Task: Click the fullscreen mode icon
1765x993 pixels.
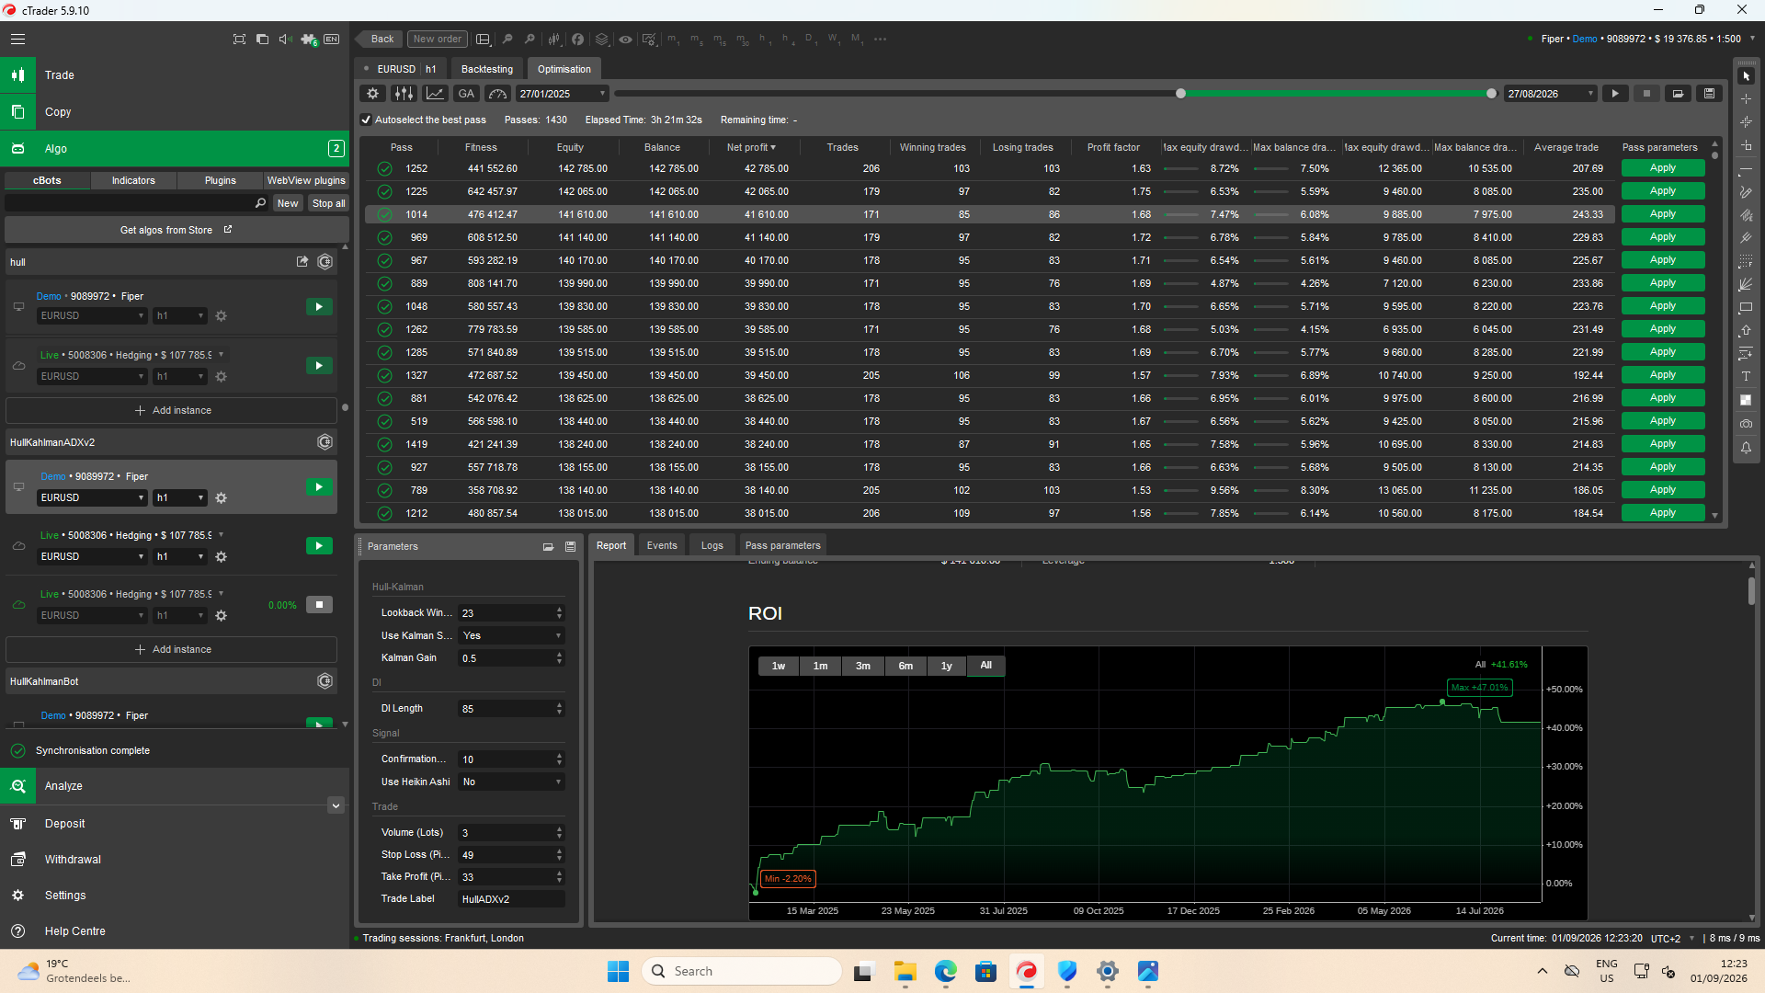Action: tap(239, 39)
